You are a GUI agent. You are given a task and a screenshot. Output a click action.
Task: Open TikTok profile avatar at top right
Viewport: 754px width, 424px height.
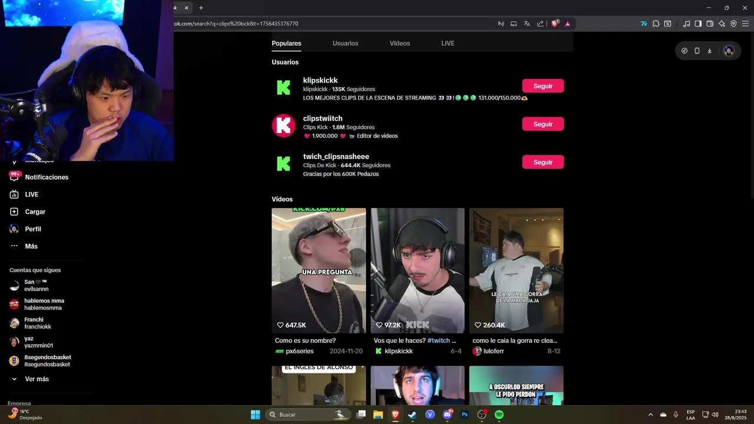pos(729,51)
